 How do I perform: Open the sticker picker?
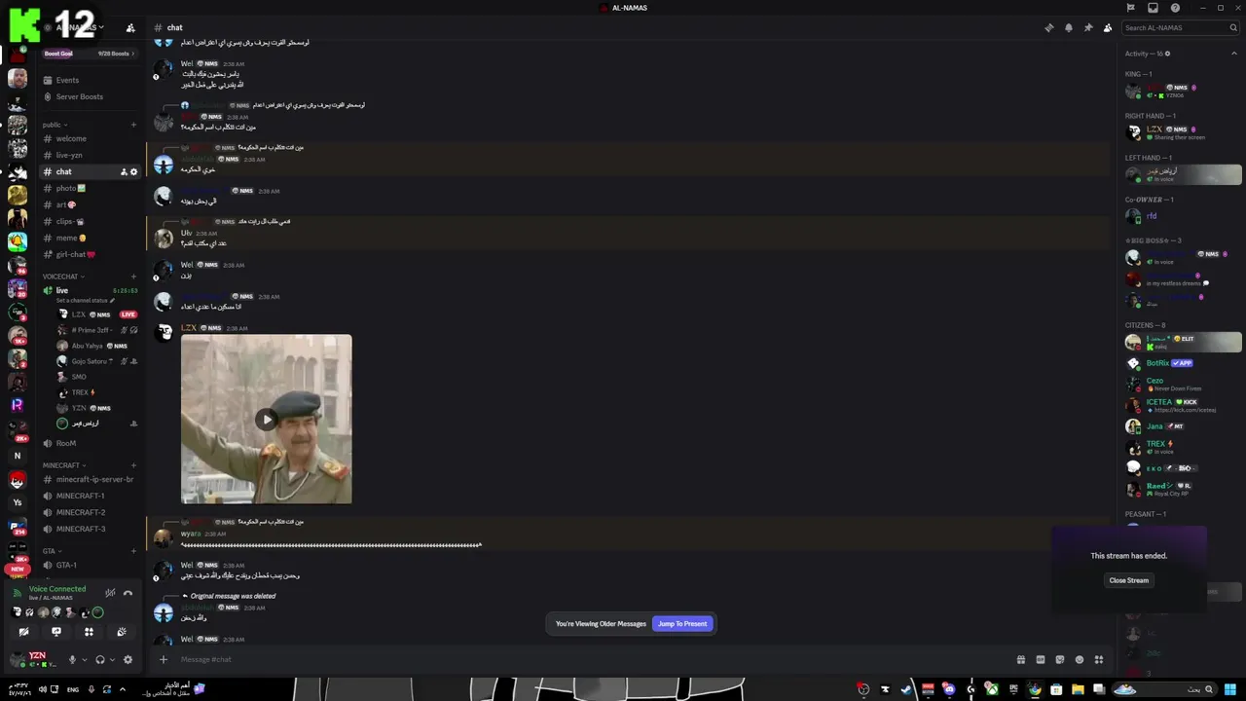click(1060, 659)
